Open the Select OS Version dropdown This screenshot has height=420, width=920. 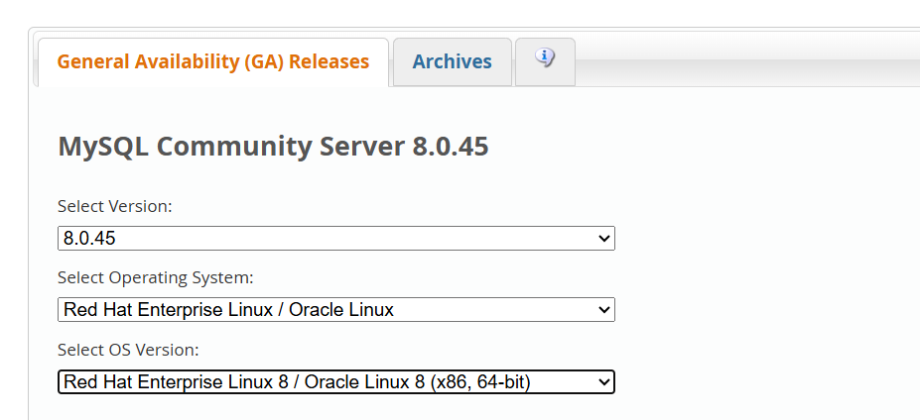pyautogui.click(x=336, y=382)
